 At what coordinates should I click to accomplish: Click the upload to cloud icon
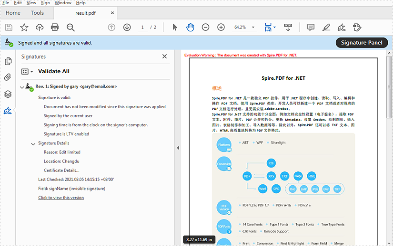coord(40,27)
